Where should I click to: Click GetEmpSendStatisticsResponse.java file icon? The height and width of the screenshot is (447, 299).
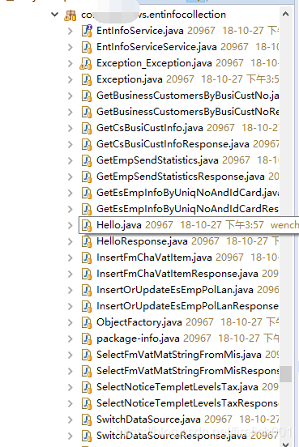click(x=87, y=177)
